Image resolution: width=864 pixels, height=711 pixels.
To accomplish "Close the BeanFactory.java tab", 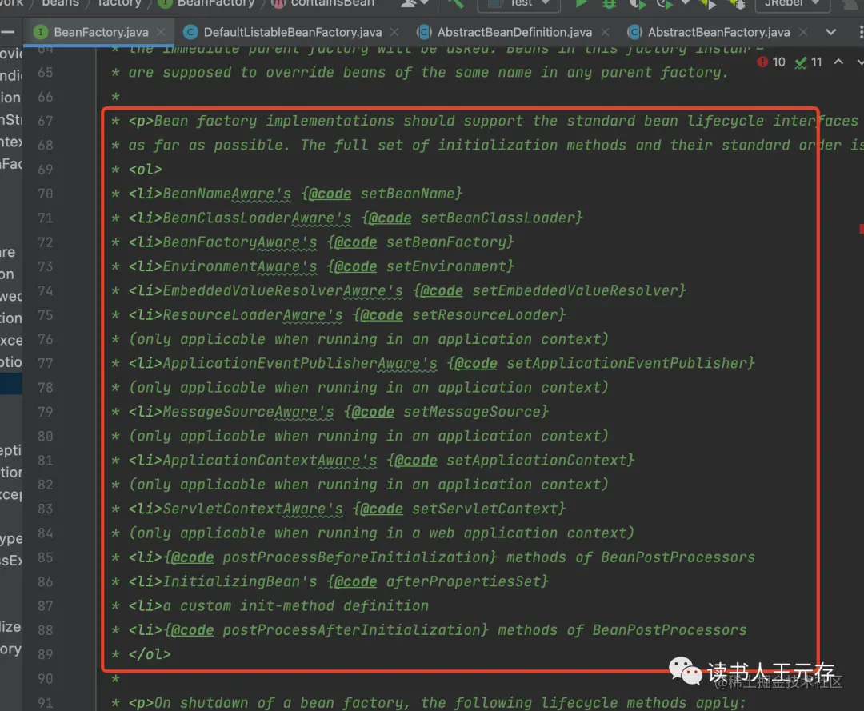I will [161, 32].
